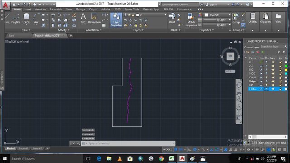Click the Name column header in layer list
The image size is (290, 163).
pyautogui.click(x=253, y=58)
